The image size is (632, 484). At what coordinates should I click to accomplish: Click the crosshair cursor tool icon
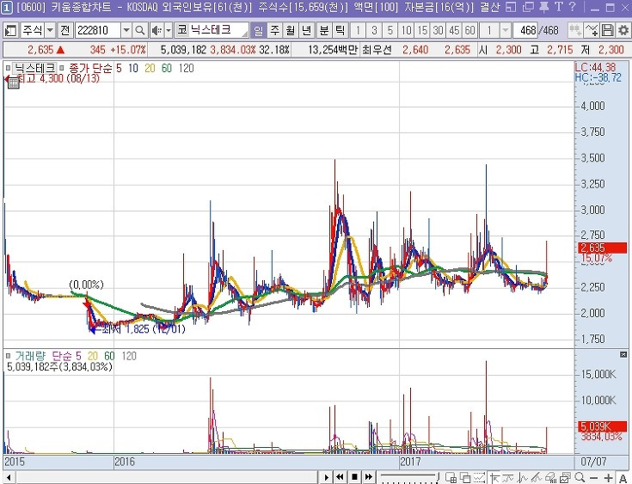click(494, 478)
